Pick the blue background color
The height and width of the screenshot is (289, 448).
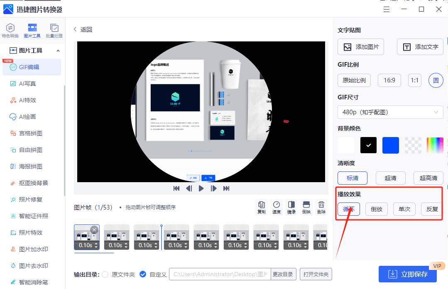(x=391, y=145)
